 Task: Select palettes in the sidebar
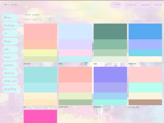pos(10,65)
